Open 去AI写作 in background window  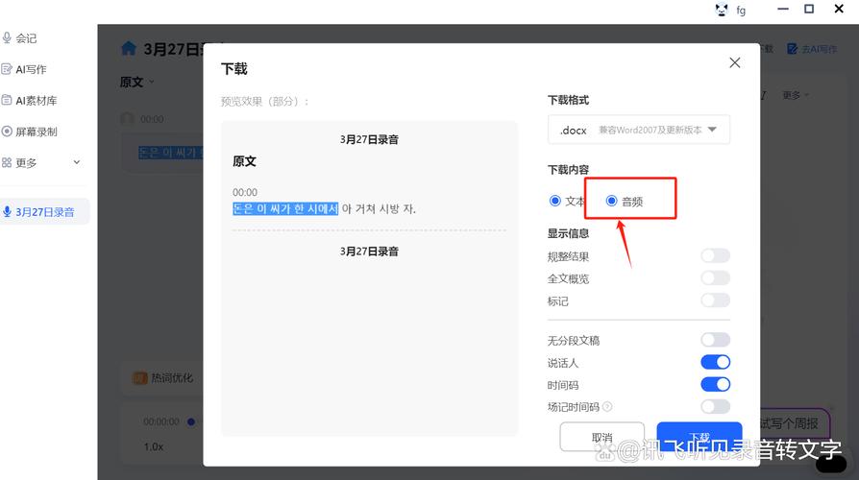812,49
